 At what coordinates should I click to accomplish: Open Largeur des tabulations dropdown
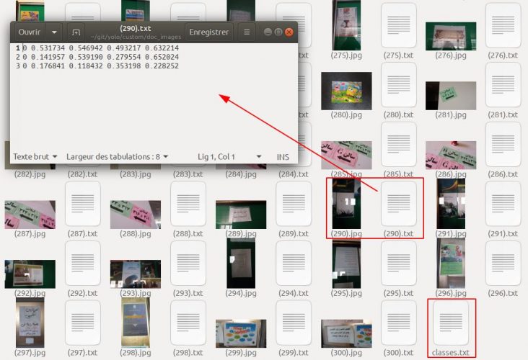click(117, 156)
